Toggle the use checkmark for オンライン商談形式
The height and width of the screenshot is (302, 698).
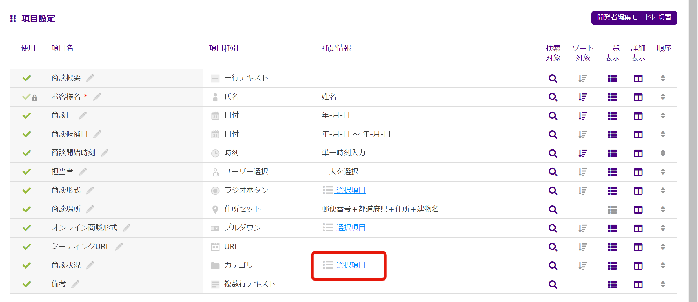pos(27,228)
